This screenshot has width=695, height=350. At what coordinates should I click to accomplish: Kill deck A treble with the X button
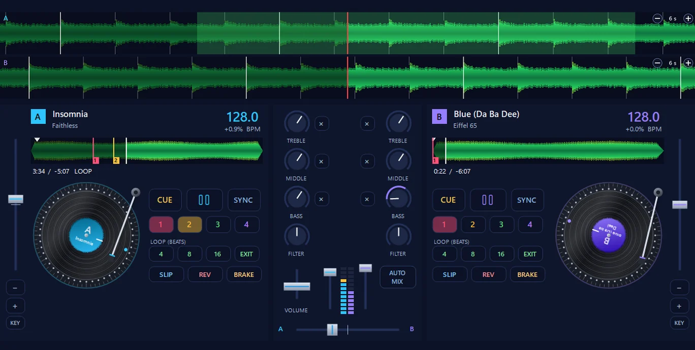click(321, 124)
